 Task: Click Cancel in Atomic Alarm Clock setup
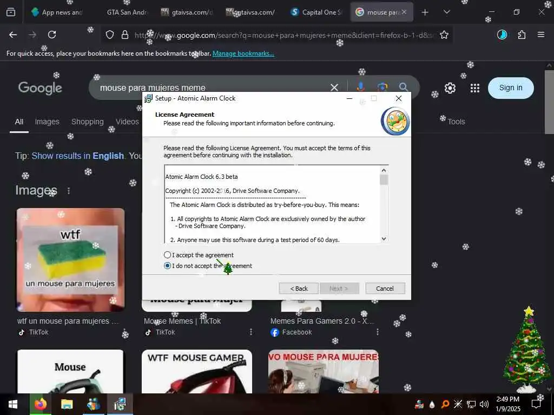[x=385, y=289]
